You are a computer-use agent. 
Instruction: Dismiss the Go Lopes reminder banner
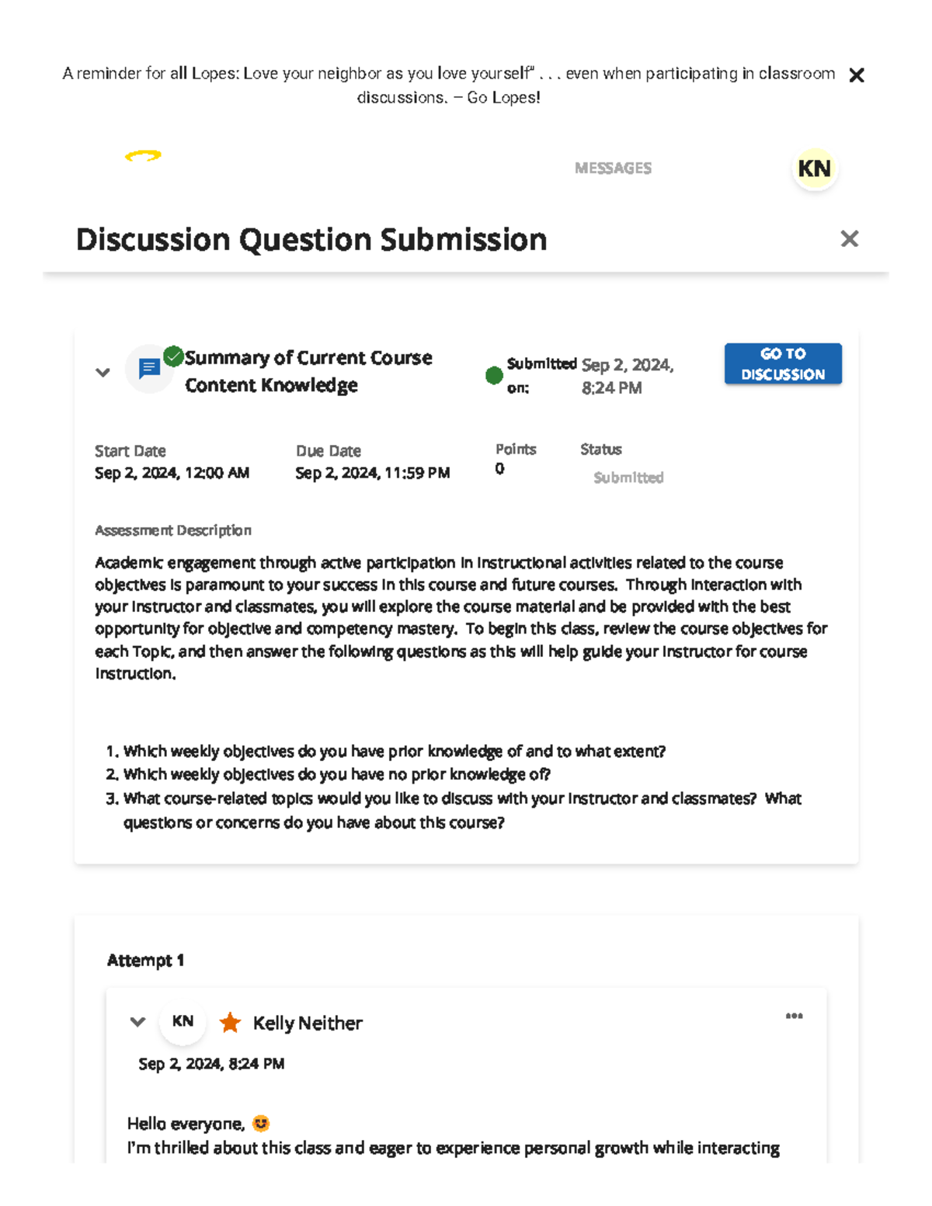click(857, 75)
